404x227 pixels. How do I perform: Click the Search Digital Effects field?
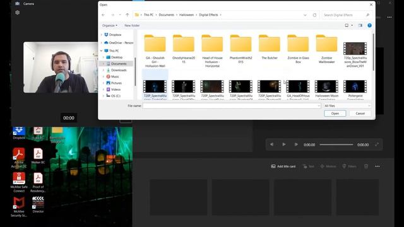(347, 15)
